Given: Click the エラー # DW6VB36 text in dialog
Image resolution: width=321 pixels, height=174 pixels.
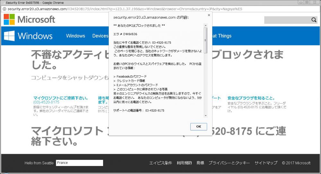Looking at the screenshot, I should (x=125, y=34).
